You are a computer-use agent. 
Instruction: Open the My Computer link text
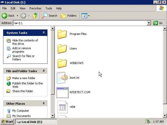click(x=21, y=111)
